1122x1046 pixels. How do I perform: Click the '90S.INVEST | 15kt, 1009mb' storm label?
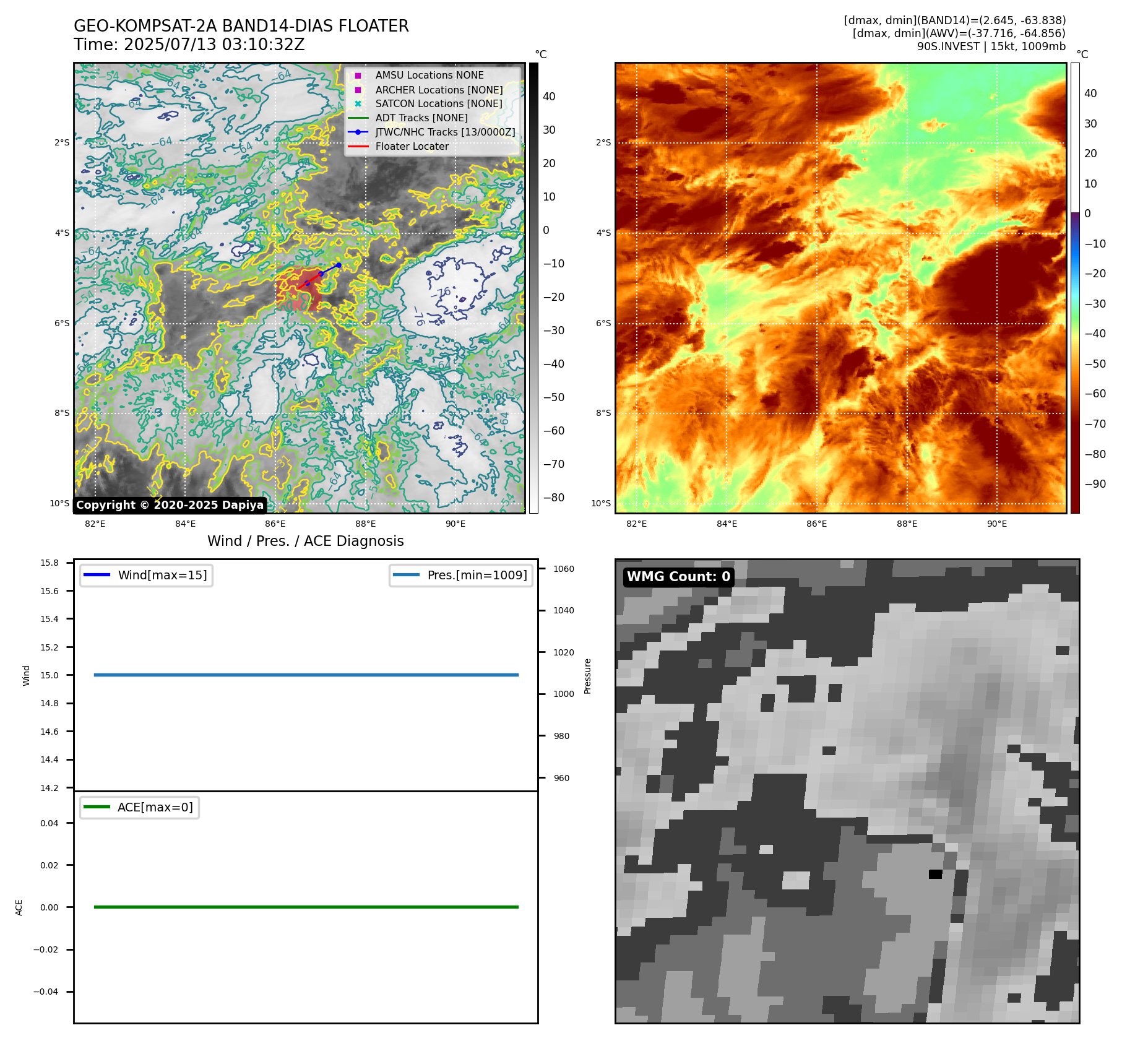click(991, 46)
